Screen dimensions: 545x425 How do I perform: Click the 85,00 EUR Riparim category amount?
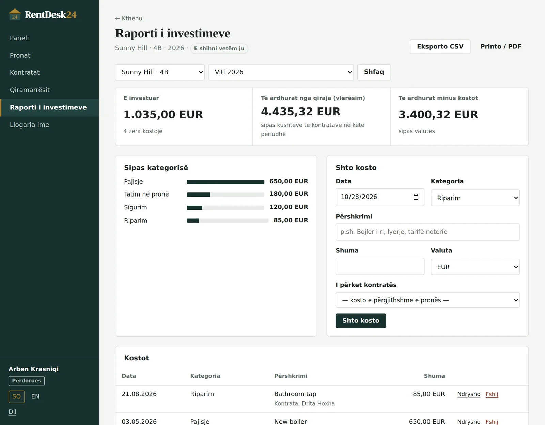291,220
